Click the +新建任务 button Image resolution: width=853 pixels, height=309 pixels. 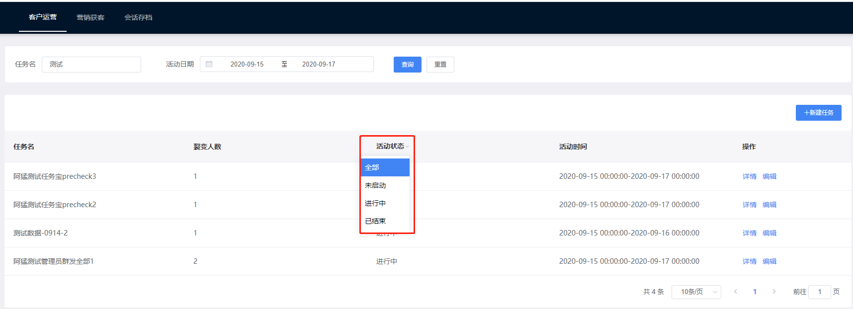click(x=818, y=113)
